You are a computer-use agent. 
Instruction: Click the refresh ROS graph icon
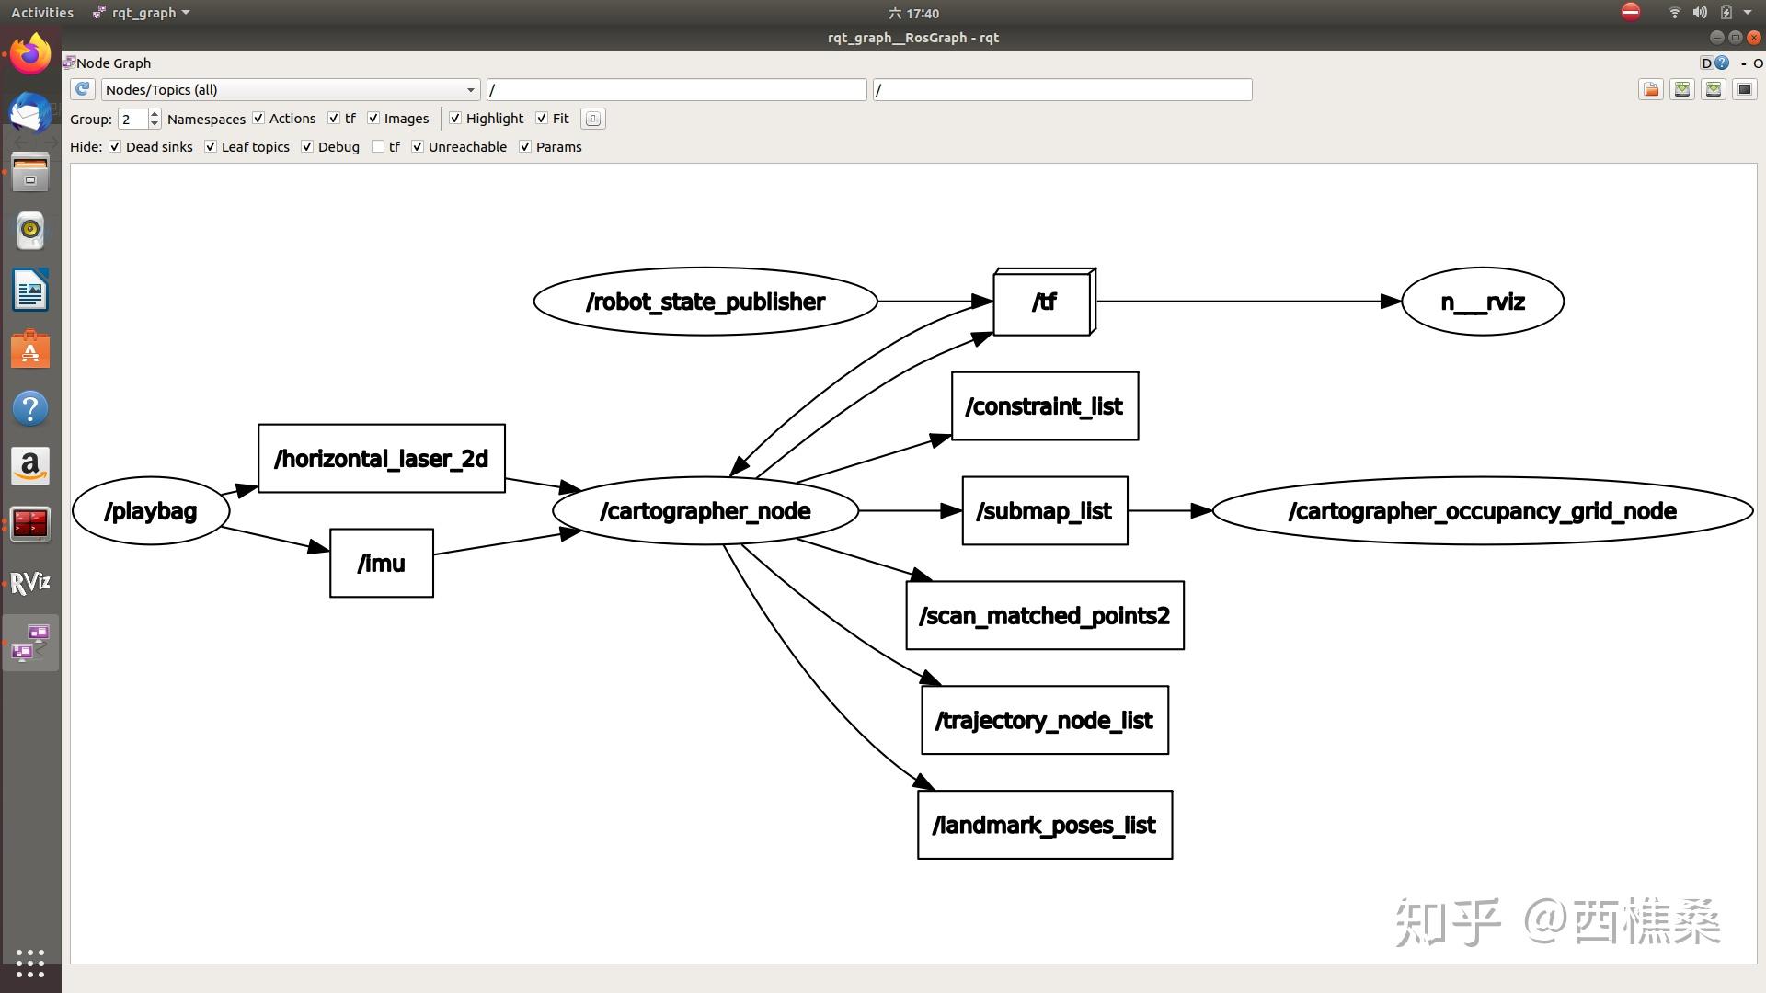pyautogui.click(x=83, y=89)
